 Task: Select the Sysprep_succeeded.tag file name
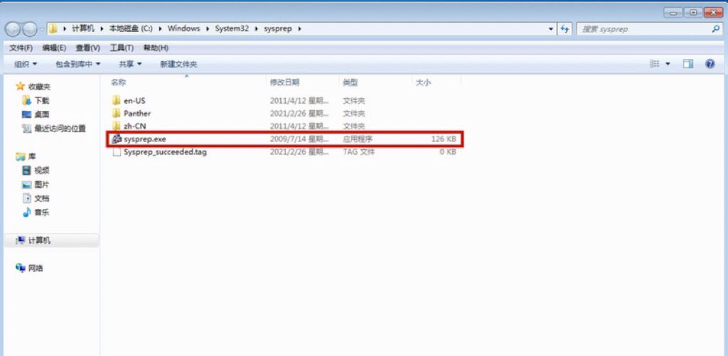[165, 152]
